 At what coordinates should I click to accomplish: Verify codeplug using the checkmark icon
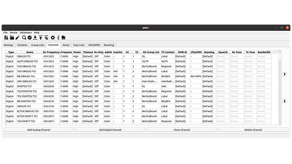click(30, 38)
